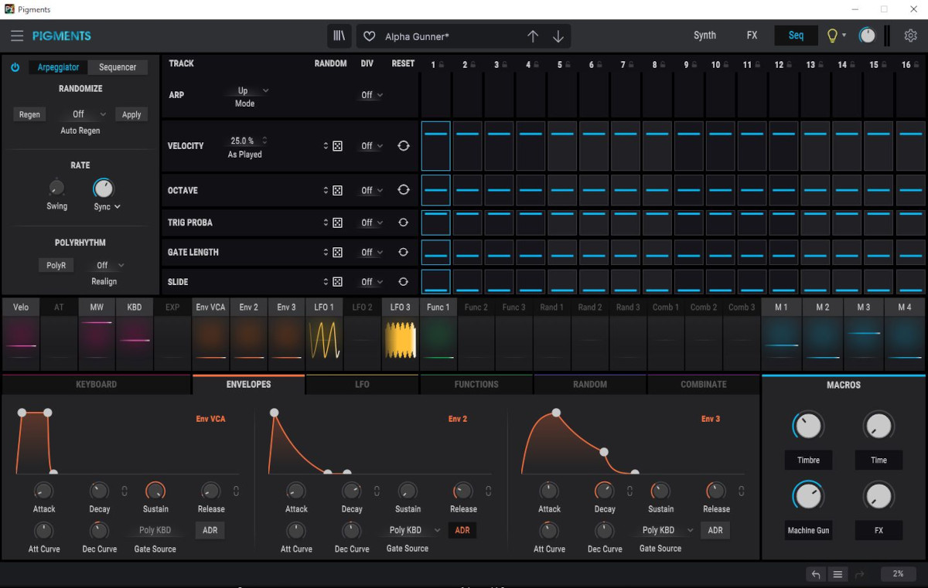Click the Timbre macro name label
Image resolution: width=928 pixels, height=588 pixels.
tap(808, 460)
